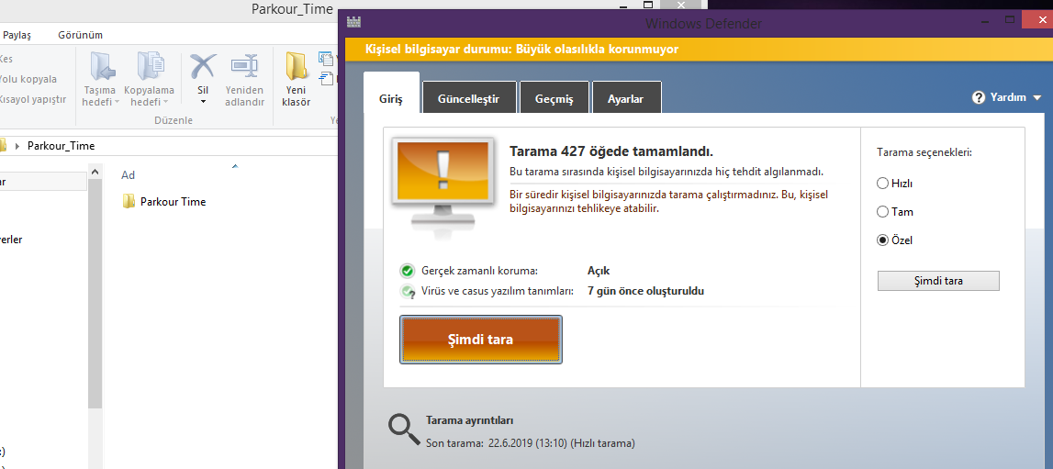Click the Ad column header
The width and height of the screenshot is (1053, 469).
[128, 175]
